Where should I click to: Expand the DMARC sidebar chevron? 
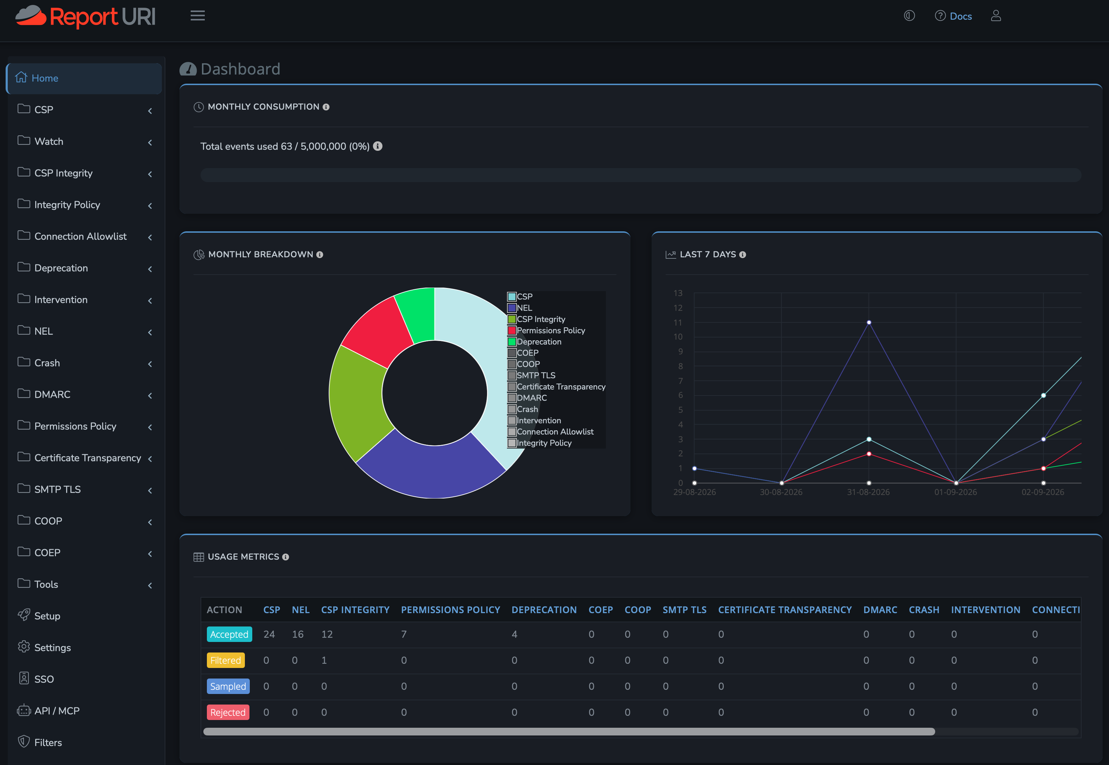[150, 396]
